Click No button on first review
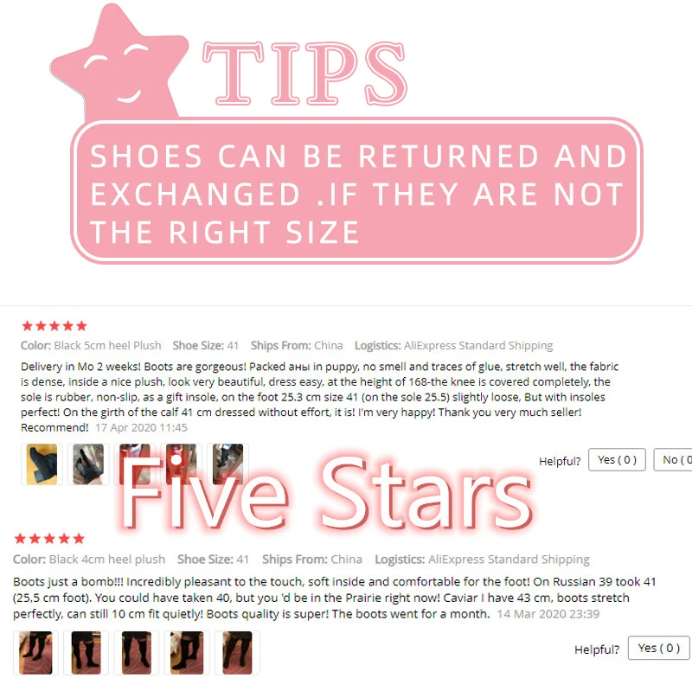692x691 pixels. tap(673, 460)
